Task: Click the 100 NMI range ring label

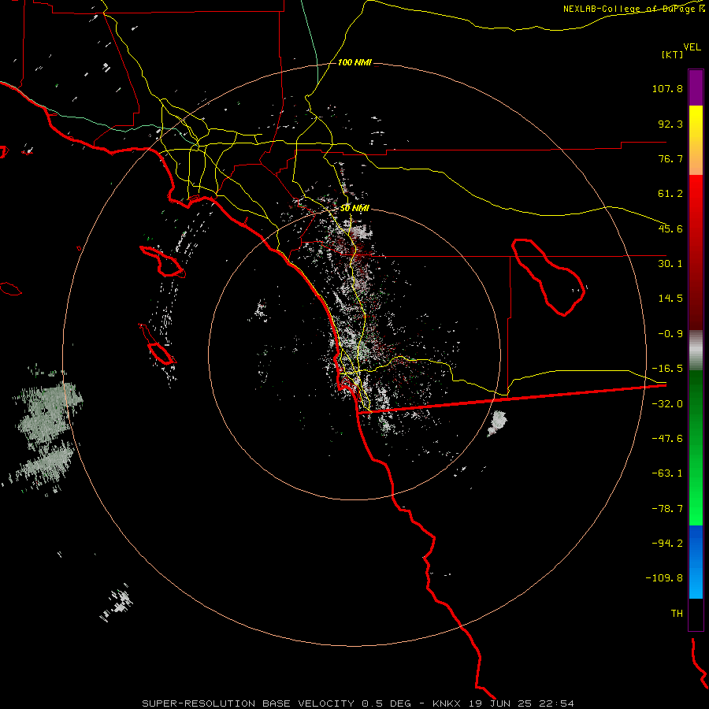Action: point(355,62)
